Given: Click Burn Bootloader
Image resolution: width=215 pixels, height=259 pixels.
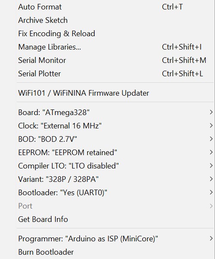Looking at the screenshot, I should coord(115,252).
